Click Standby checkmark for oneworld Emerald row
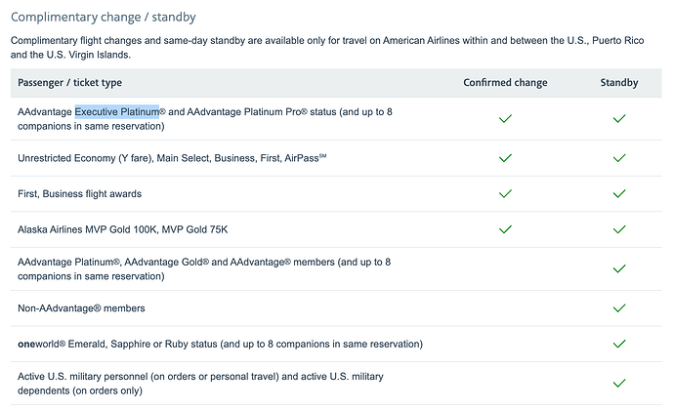The height and width of the screenshot is (409, 674). pos(618,344)
